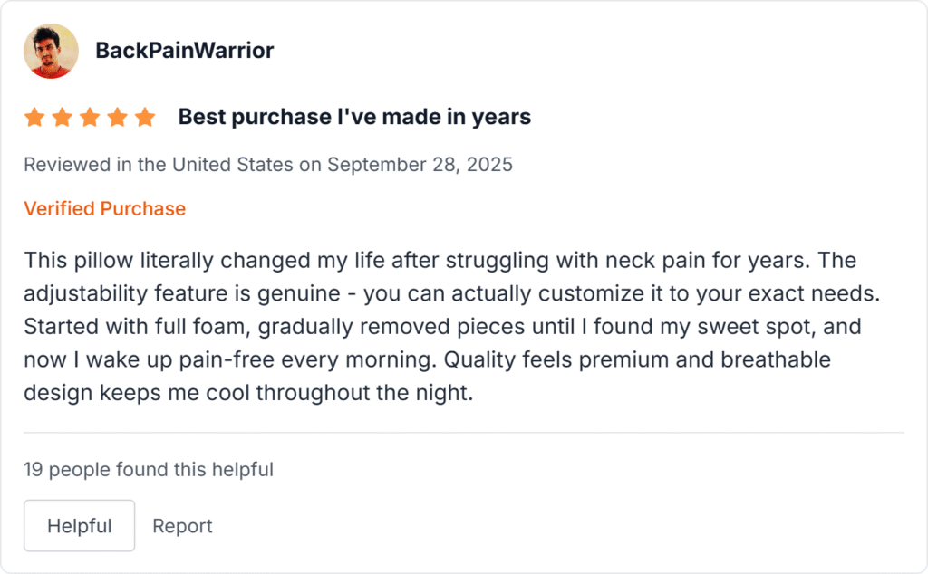Click the fourth orange star icon
The width and height of the screenshot is (928, 574).
pyautogui.click(x=118, y=116)
